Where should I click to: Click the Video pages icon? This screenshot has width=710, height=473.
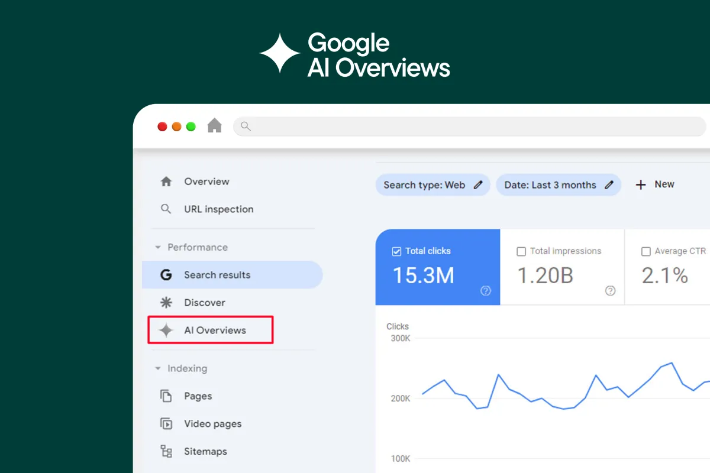click(166, 424)
